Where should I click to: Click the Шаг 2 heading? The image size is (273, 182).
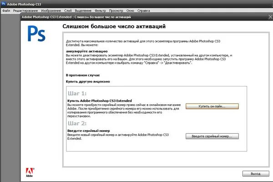(x=77, y=123)
